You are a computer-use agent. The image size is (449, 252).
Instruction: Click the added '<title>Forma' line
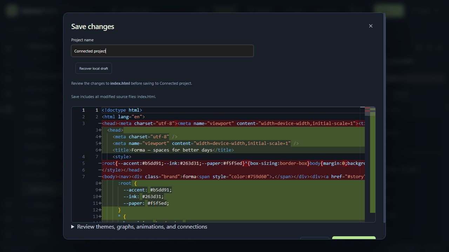click(x=233, y=150)
